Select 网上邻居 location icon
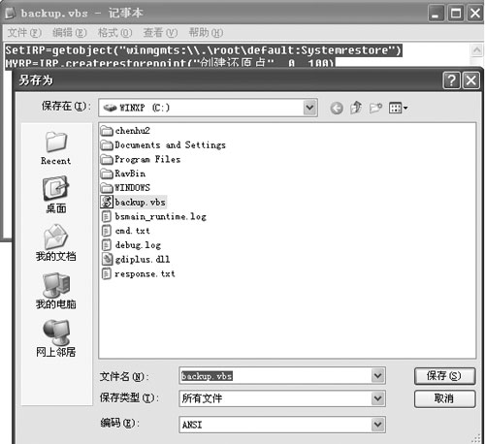This screenshot has height=444, width=485. 55,338
